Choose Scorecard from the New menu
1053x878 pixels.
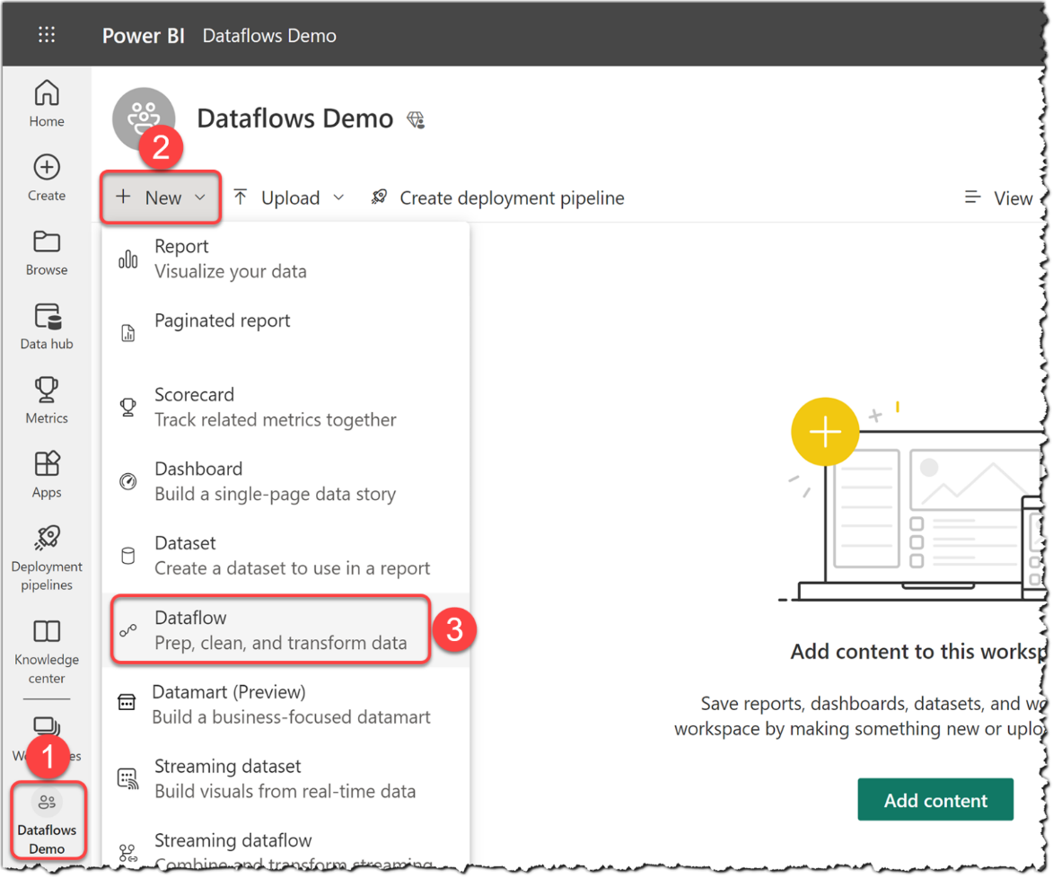click(x=285, y=407)
